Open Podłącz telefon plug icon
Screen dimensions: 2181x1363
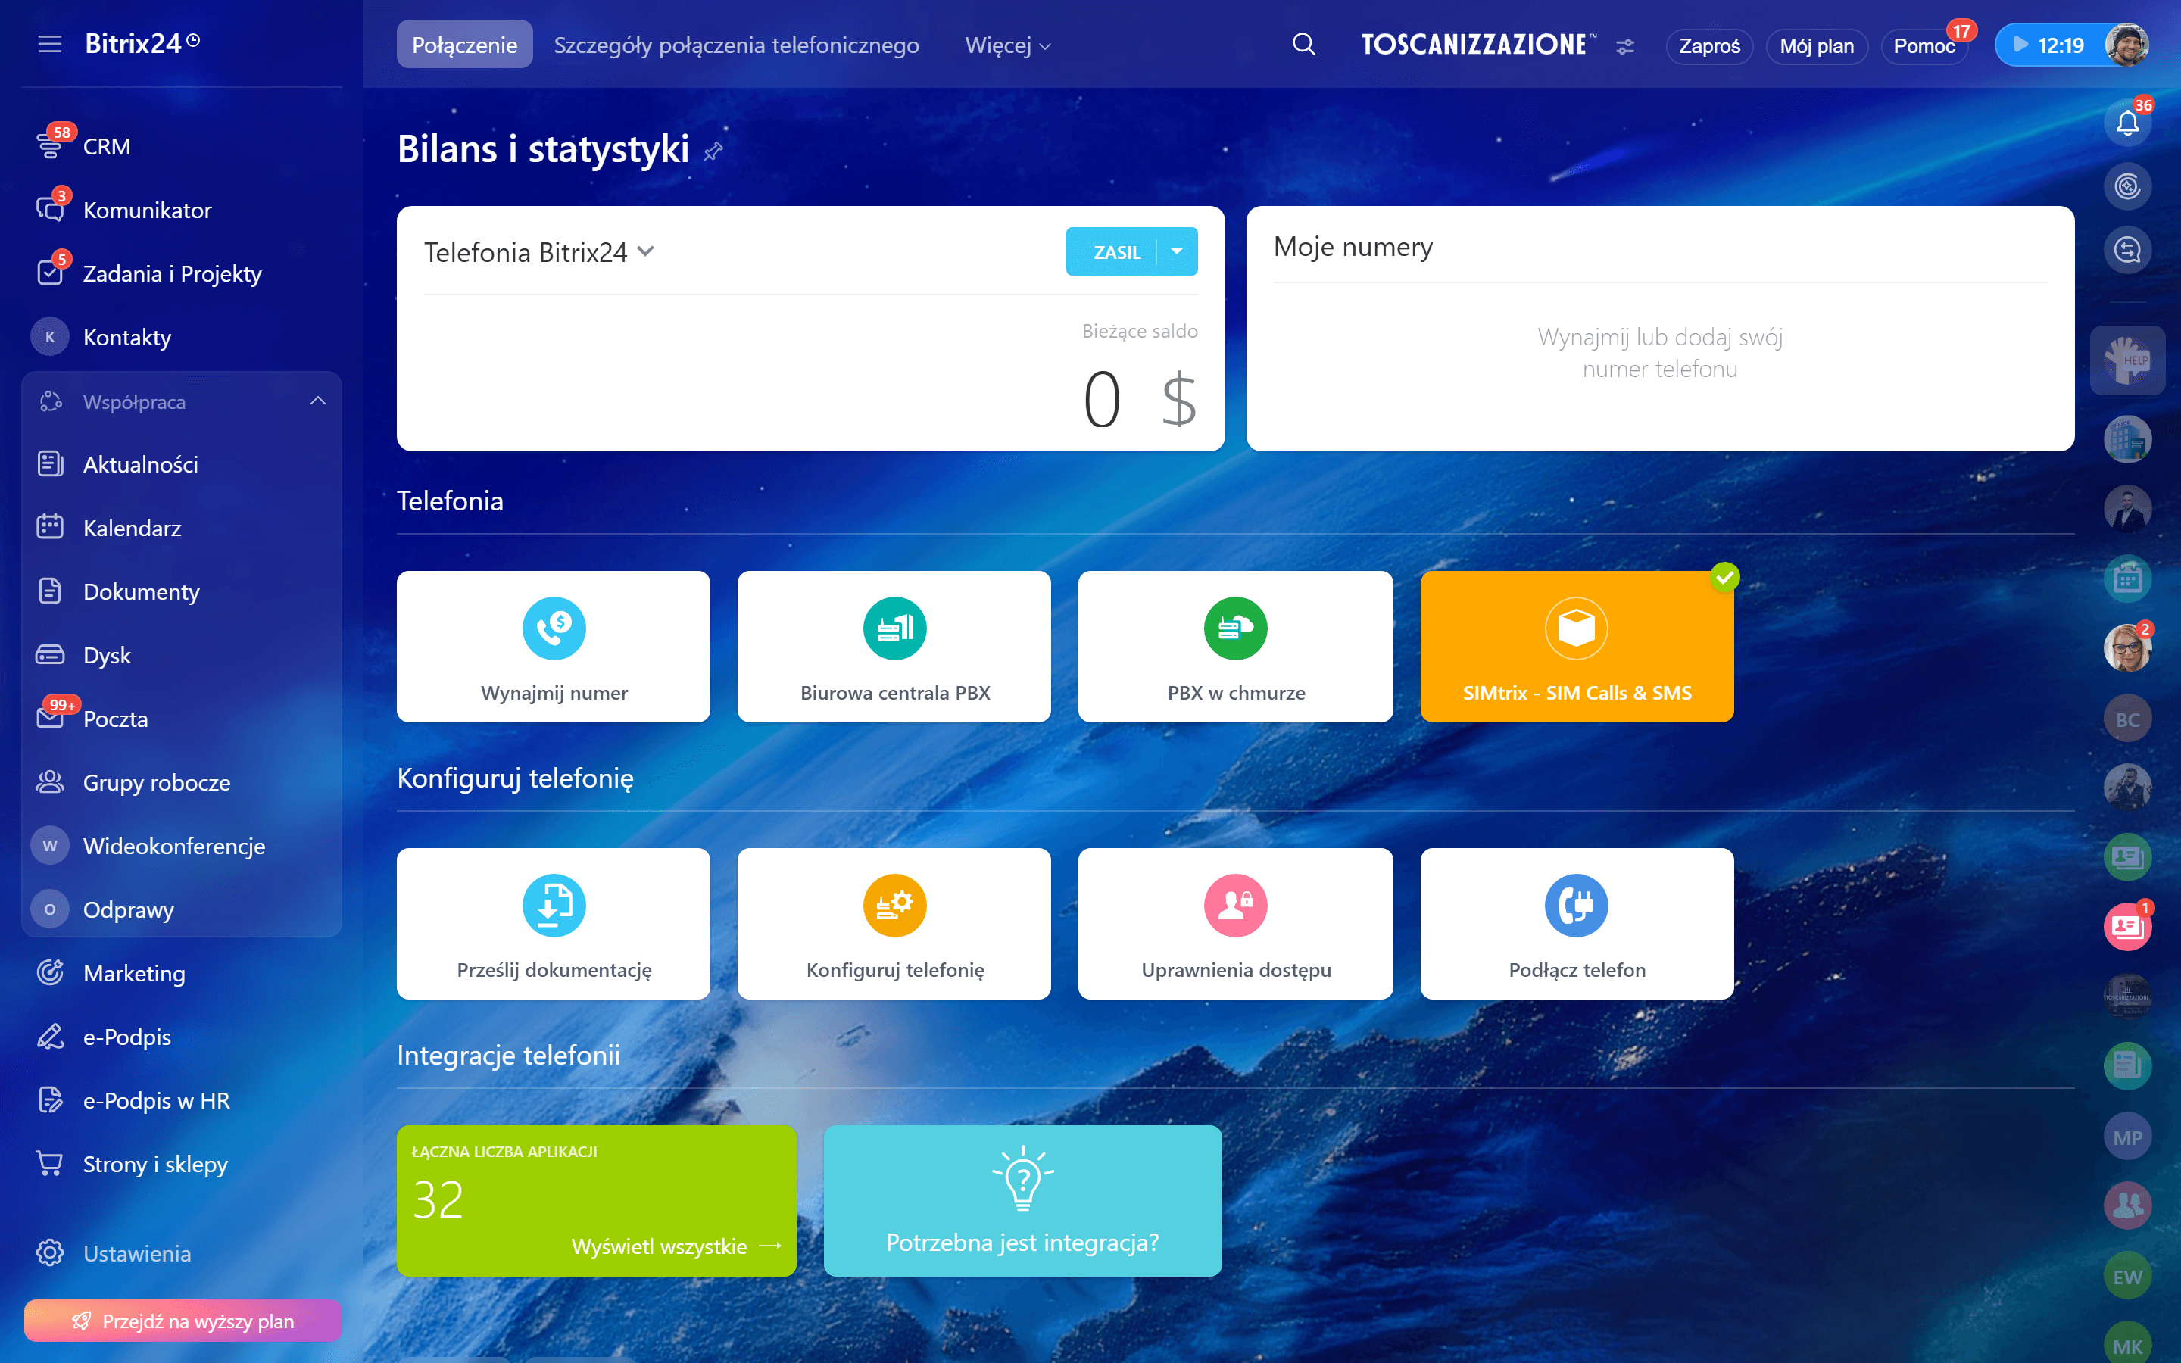(x=1575, y=905)
